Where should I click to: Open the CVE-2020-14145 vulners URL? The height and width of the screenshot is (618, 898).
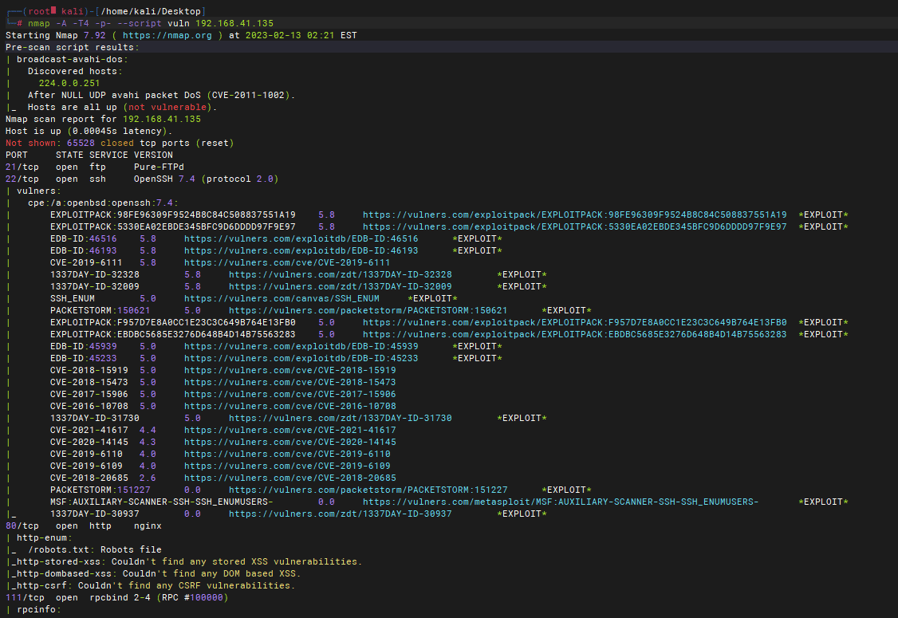coord(289,442)
